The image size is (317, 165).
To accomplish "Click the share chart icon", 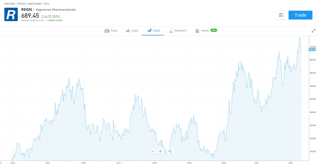I will click(170, 151).
